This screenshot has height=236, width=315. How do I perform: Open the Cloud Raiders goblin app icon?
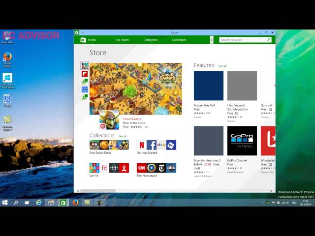109,120
